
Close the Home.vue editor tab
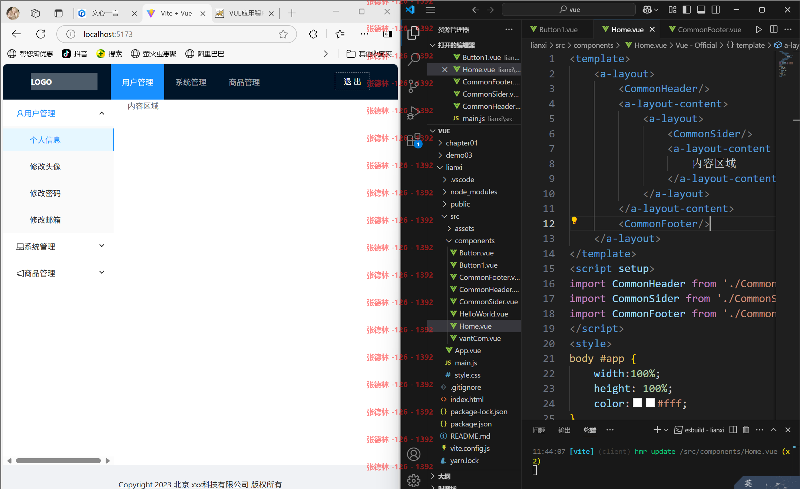point(652,30)
